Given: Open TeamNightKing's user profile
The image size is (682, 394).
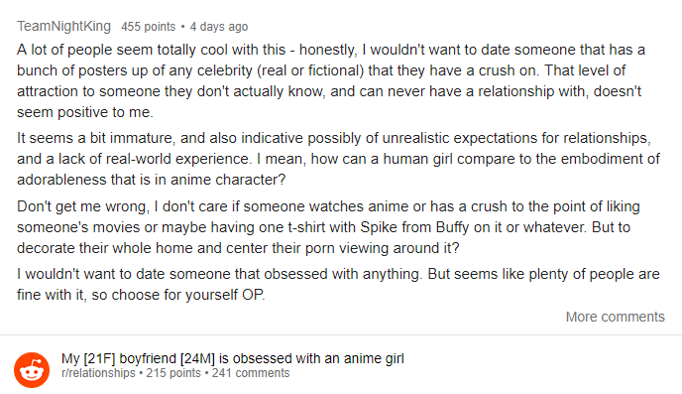Looking at the screenshot, I should click(63, 26).
